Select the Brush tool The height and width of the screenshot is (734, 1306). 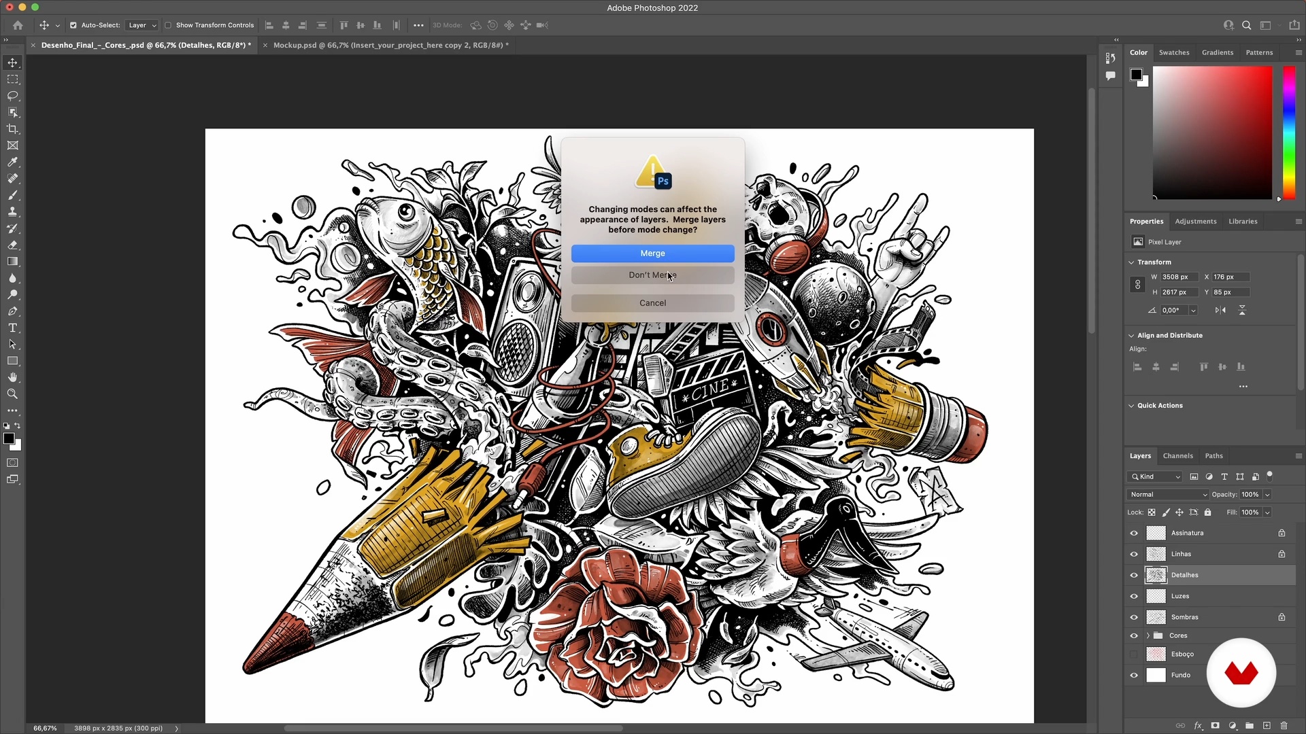[x=12, y=195]
